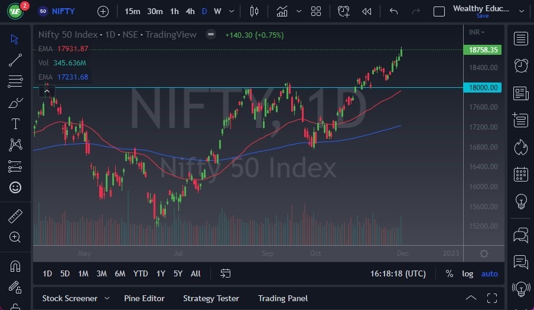The width and height of the screenshot is (534, 310).
Task: Select the arrow cursor tool
Action: pyautogui.click(x=15, y=39)
